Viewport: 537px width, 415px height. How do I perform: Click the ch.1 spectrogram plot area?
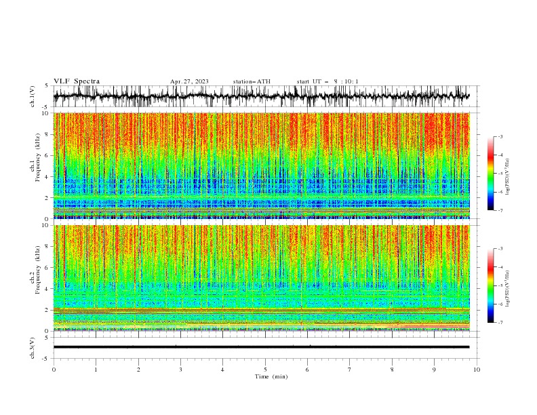pos(261,165)
